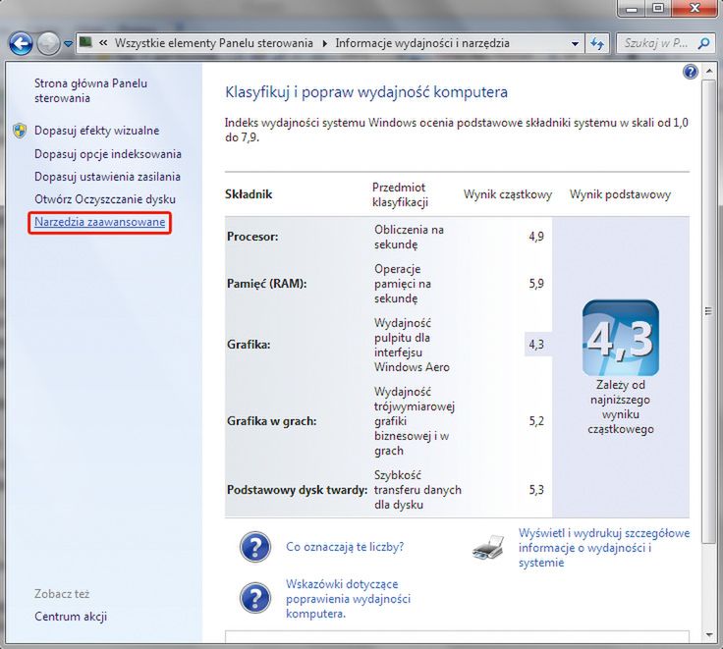Open 'Dopasuj efekty wizualne' link
This screenshot has width=723, height=649.
97,131
